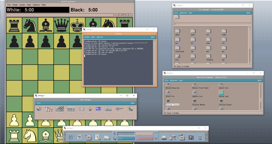Click the xboard jump-to-end >> button

pos(130,15)
